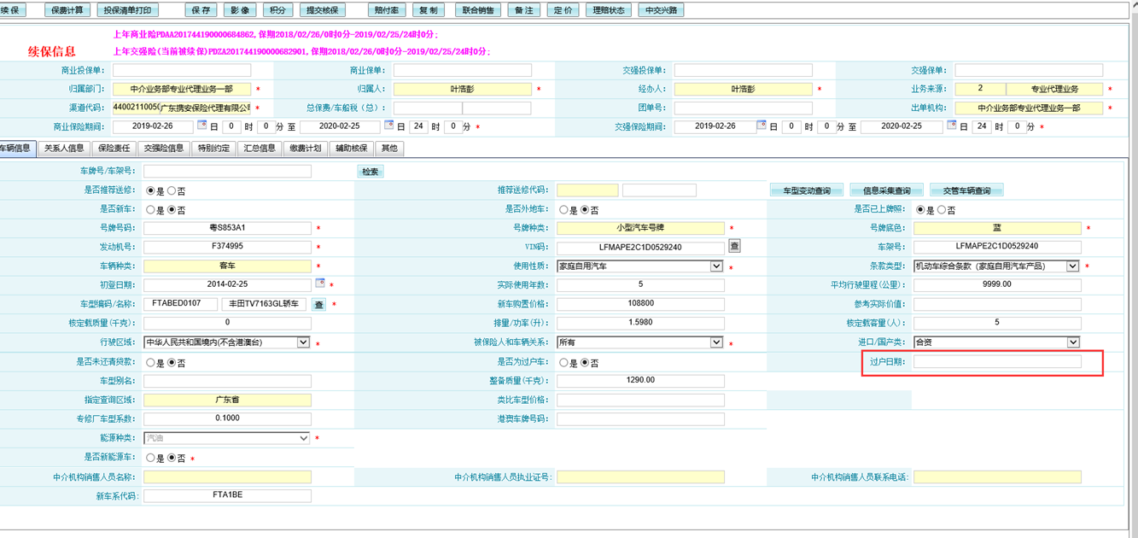
Task: Open the 进口/国产类 dropdown
Action: coord(1073,342)
